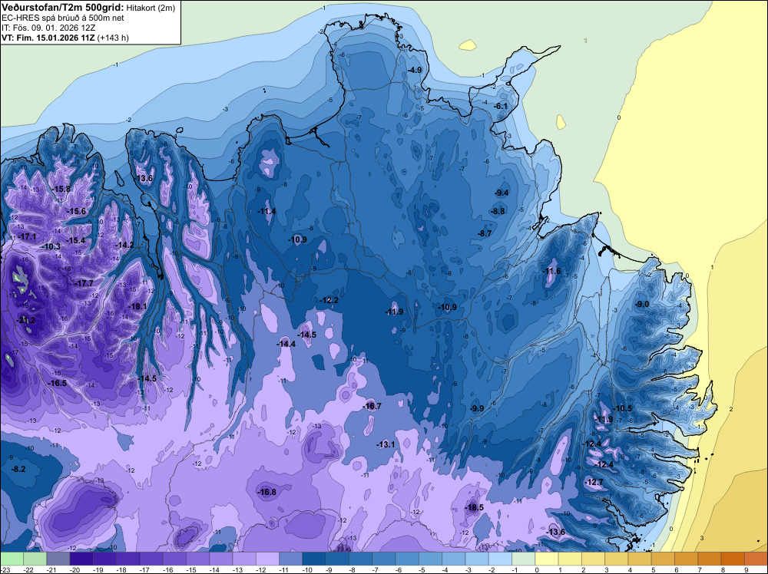Viewport: 768px width, 574px height.
Task: Click the Veðurstofan/T2m 500grid title
Action: point(63,8)
